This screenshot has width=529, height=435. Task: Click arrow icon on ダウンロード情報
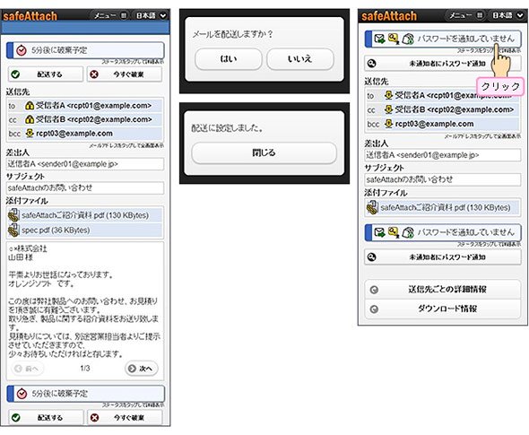click(x=374, y=309)
